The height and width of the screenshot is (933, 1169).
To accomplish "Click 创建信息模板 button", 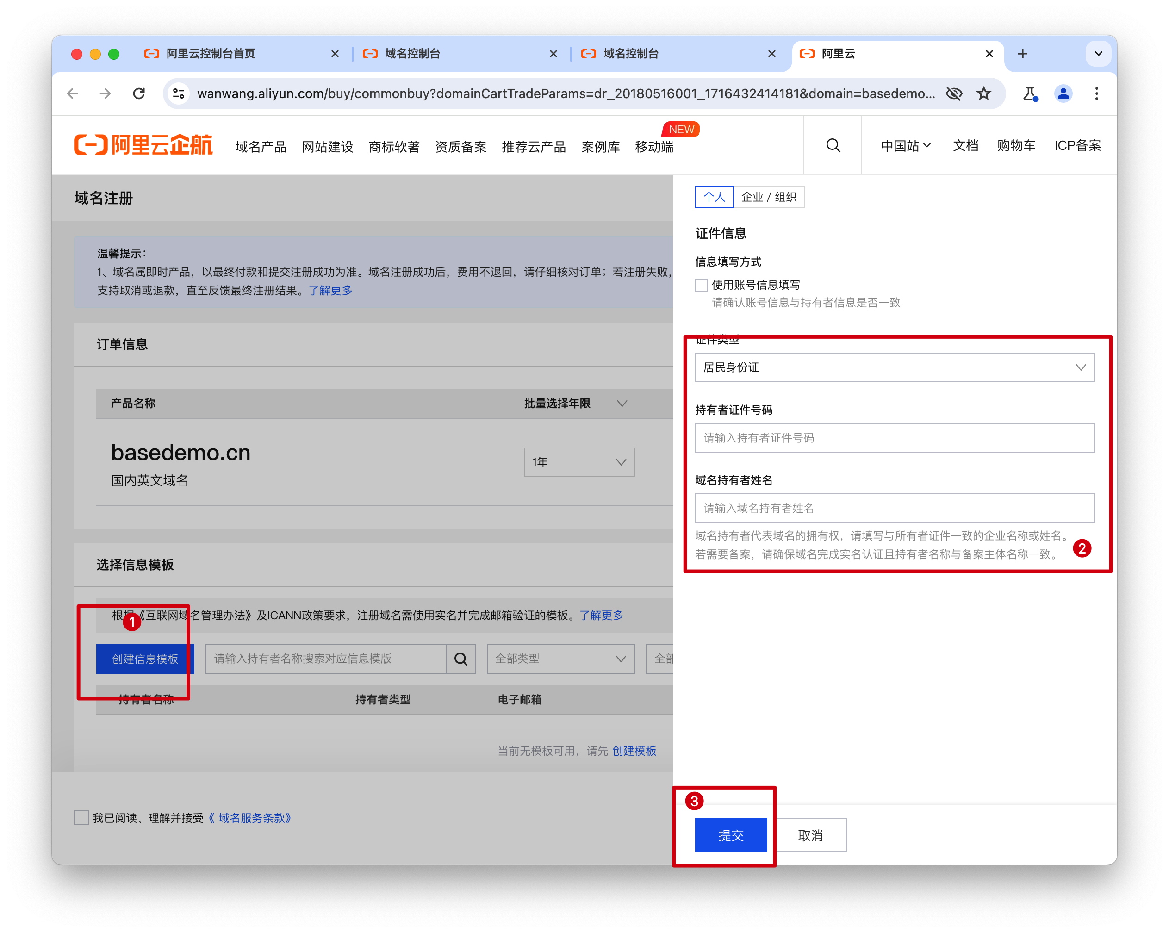I will click(145, 657).
